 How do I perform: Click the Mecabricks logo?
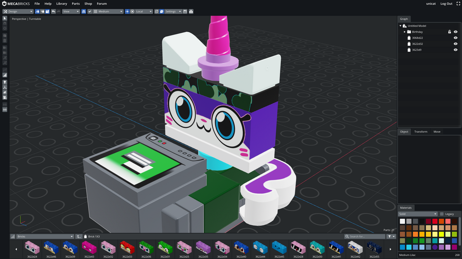point(16,4)
